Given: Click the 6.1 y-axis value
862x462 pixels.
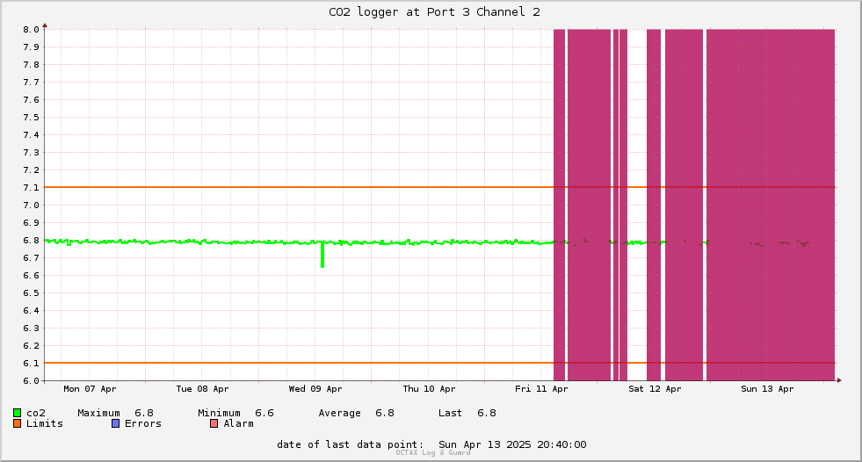Looking at the screenshot, I should (x=31, y=364).
